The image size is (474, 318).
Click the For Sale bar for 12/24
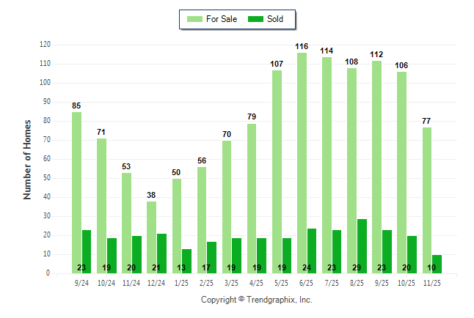[x=152, y=237]
